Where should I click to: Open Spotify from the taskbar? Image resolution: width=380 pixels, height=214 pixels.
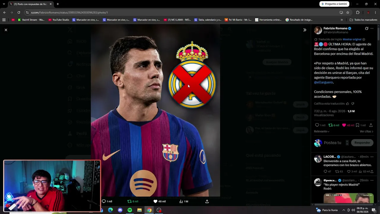[x=130, y=210]
